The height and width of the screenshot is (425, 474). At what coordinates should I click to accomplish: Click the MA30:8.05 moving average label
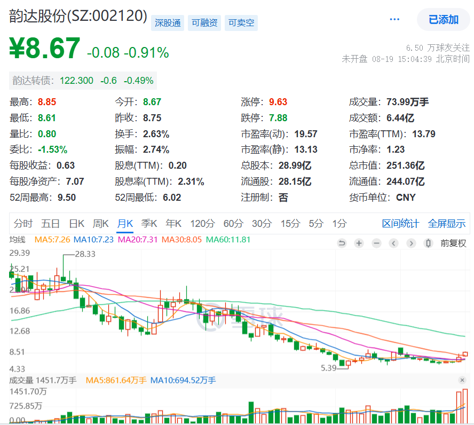coord(181,240)
